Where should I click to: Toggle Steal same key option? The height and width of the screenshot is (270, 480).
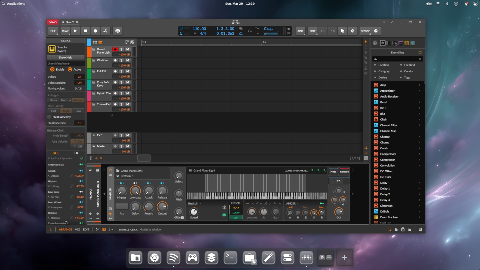(x=49, y=117)
